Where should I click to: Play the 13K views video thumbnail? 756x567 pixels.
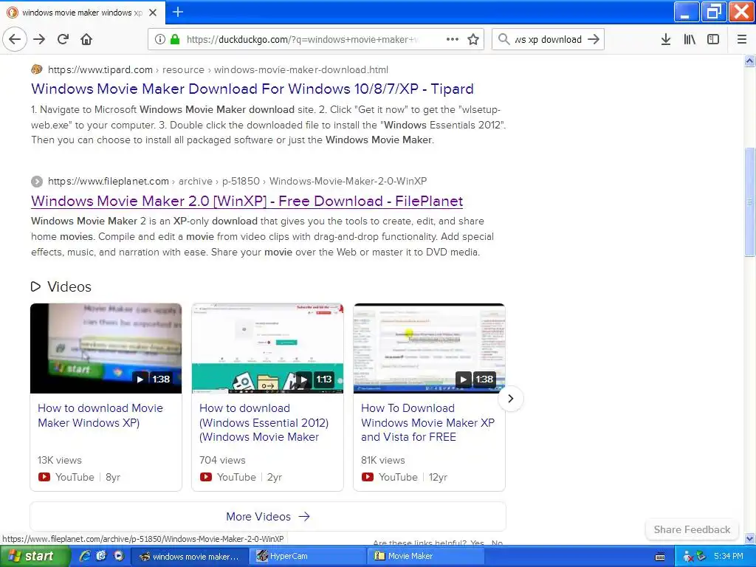(106, 348)
